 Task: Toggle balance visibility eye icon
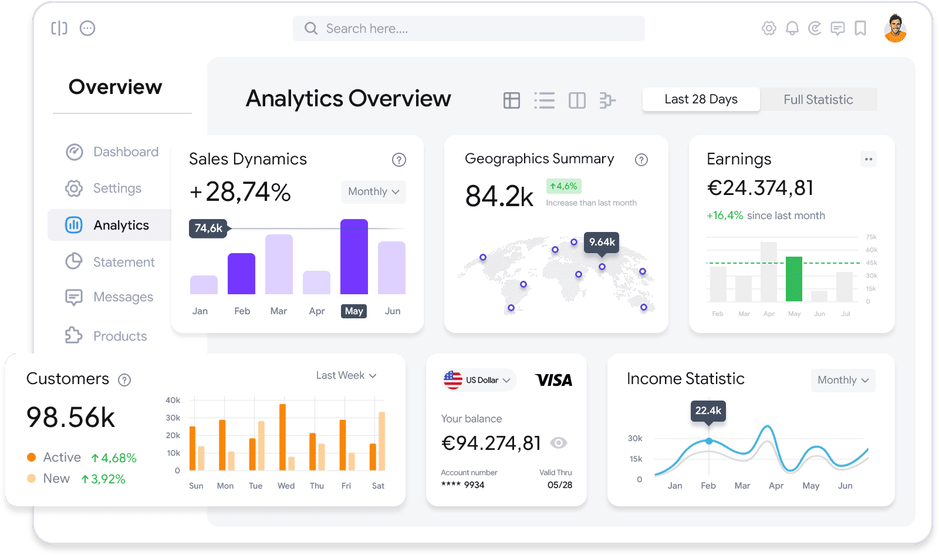click(559, 443)
